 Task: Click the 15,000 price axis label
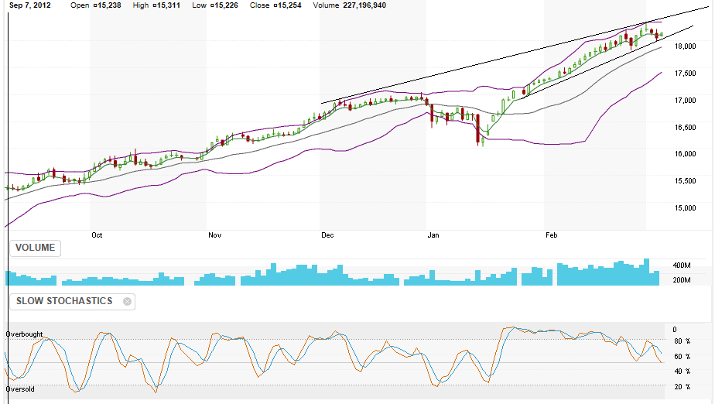coord(683,208)
